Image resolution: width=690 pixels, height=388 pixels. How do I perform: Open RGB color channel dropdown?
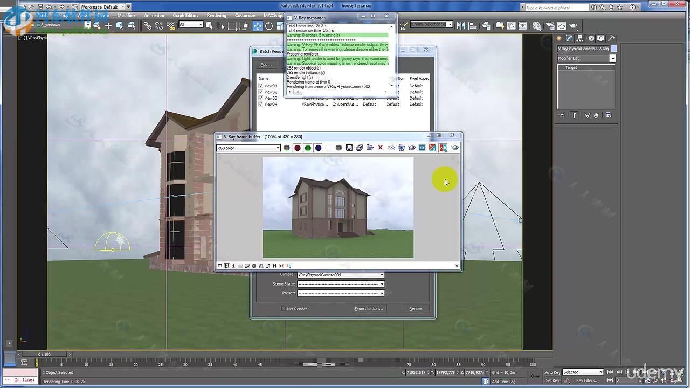(249, 148)
